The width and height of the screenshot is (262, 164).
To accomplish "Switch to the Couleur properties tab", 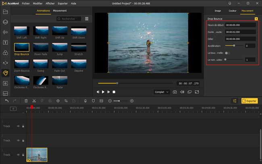I will tap(233, 11).
